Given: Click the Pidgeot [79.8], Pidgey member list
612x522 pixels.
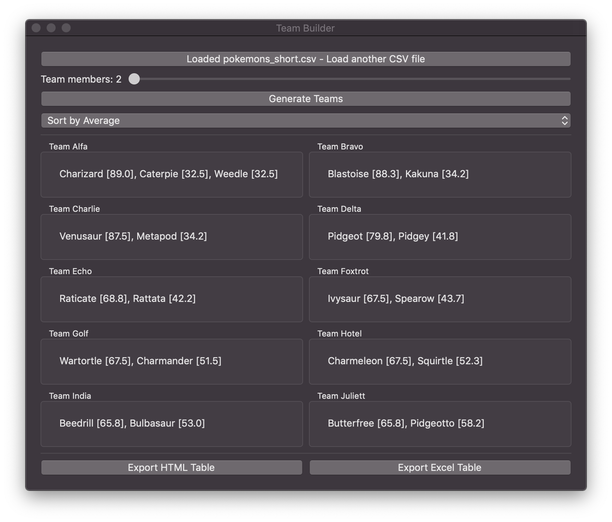Looking at the screenshot, I should [x=393, y=236].
